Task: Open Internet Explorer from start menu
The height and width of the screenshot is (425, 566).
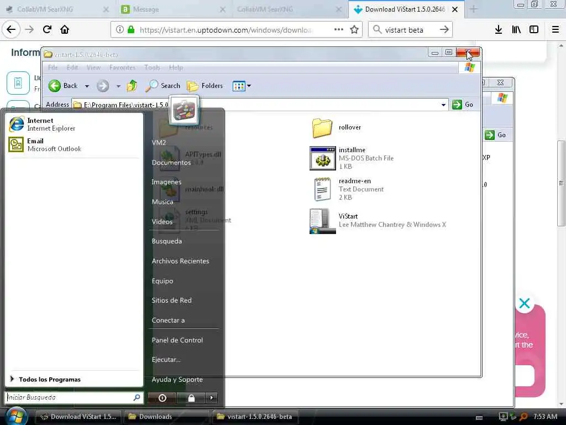Action: pos(42,125)
